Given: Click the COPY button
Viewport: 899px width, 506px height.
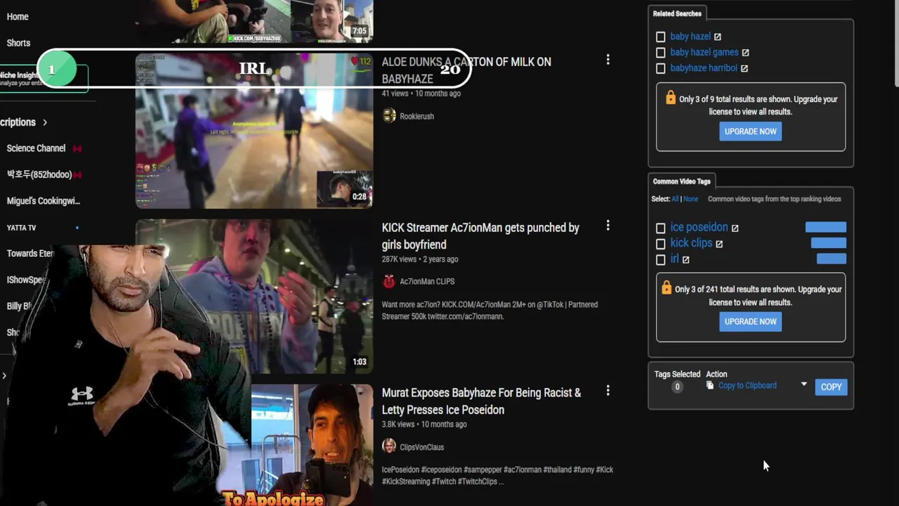Looking at the screenshot, I should (x=831, y=387).
